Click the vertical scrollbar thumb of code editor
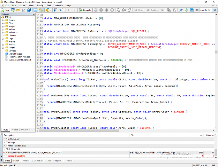 (216, 52)
